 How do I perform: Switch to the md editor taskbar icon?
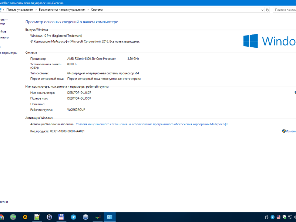[97, 217]
